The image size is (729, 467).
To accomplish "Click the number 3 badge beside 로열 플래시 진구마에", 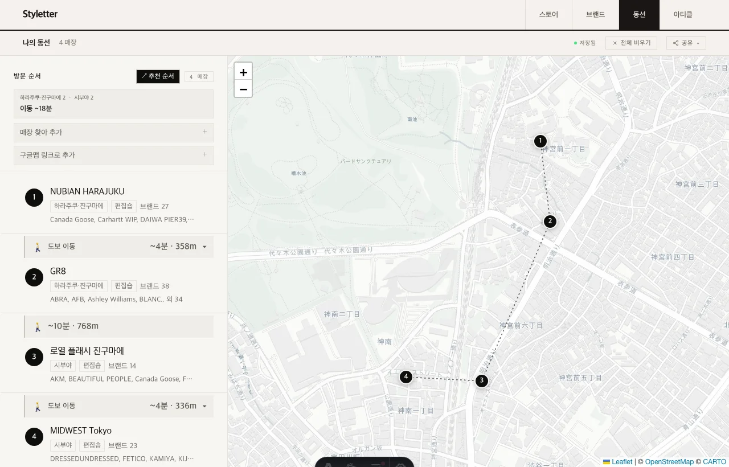I will [x=34, y=357].
